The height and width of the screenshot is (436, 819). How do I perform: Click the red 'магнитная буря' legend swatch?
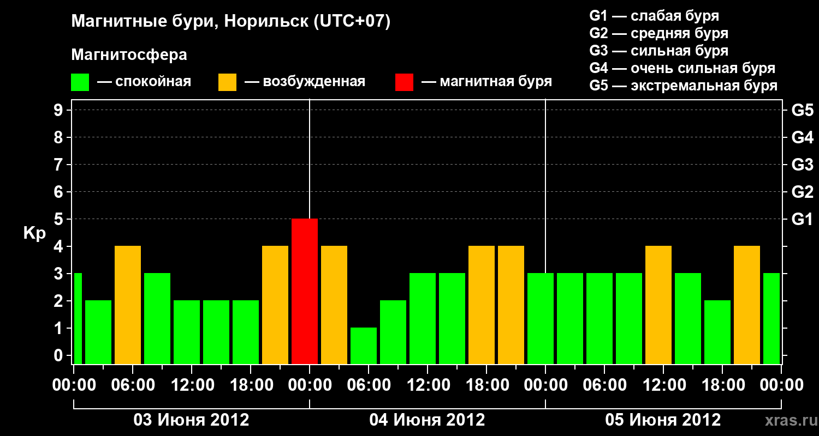click(404, 82)
